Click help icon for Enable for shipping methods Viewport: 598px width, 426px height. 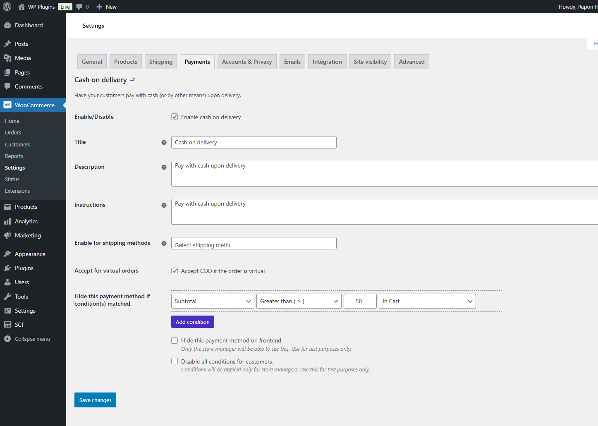tap(164, 243)
